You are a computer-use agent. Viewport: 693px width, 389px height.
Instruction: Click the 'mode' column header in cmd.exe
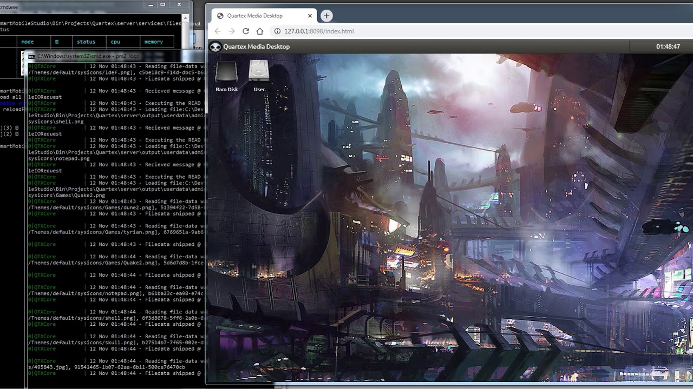28,42
